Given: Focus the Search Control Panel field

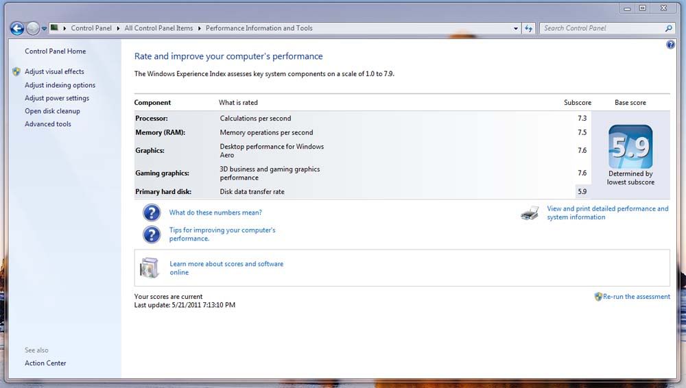Looking at the screenshot, I should (x=602, y=28).
